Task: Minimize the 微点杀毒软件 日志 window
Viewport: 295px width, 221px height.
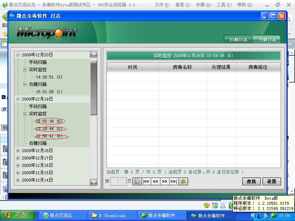Action: pyautogui.click(x=265, y=16)
